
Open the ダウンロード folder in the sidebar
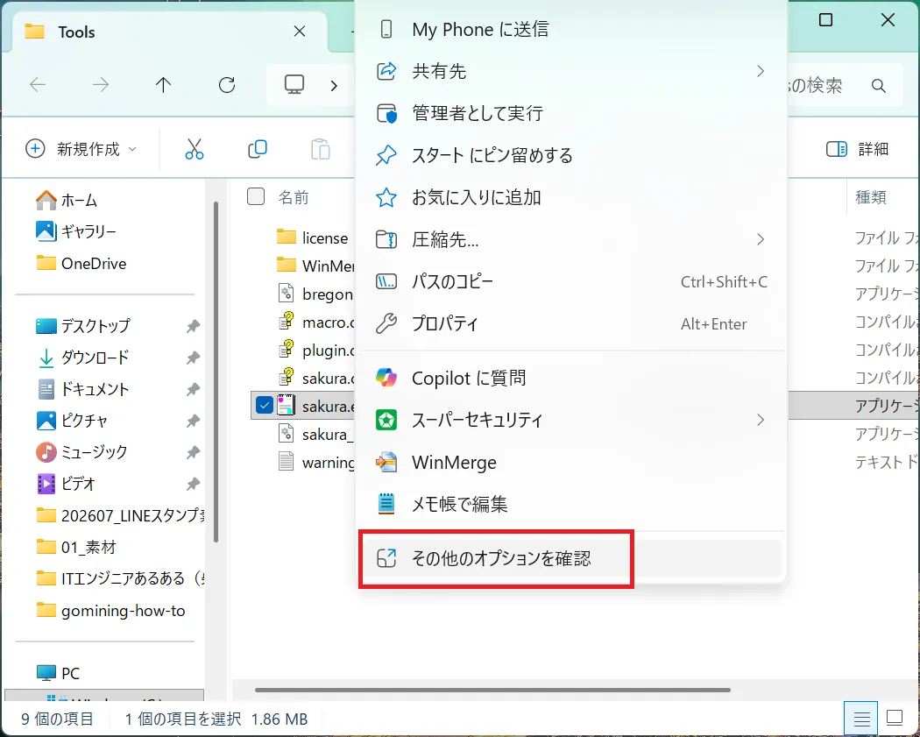coord(95,358)
